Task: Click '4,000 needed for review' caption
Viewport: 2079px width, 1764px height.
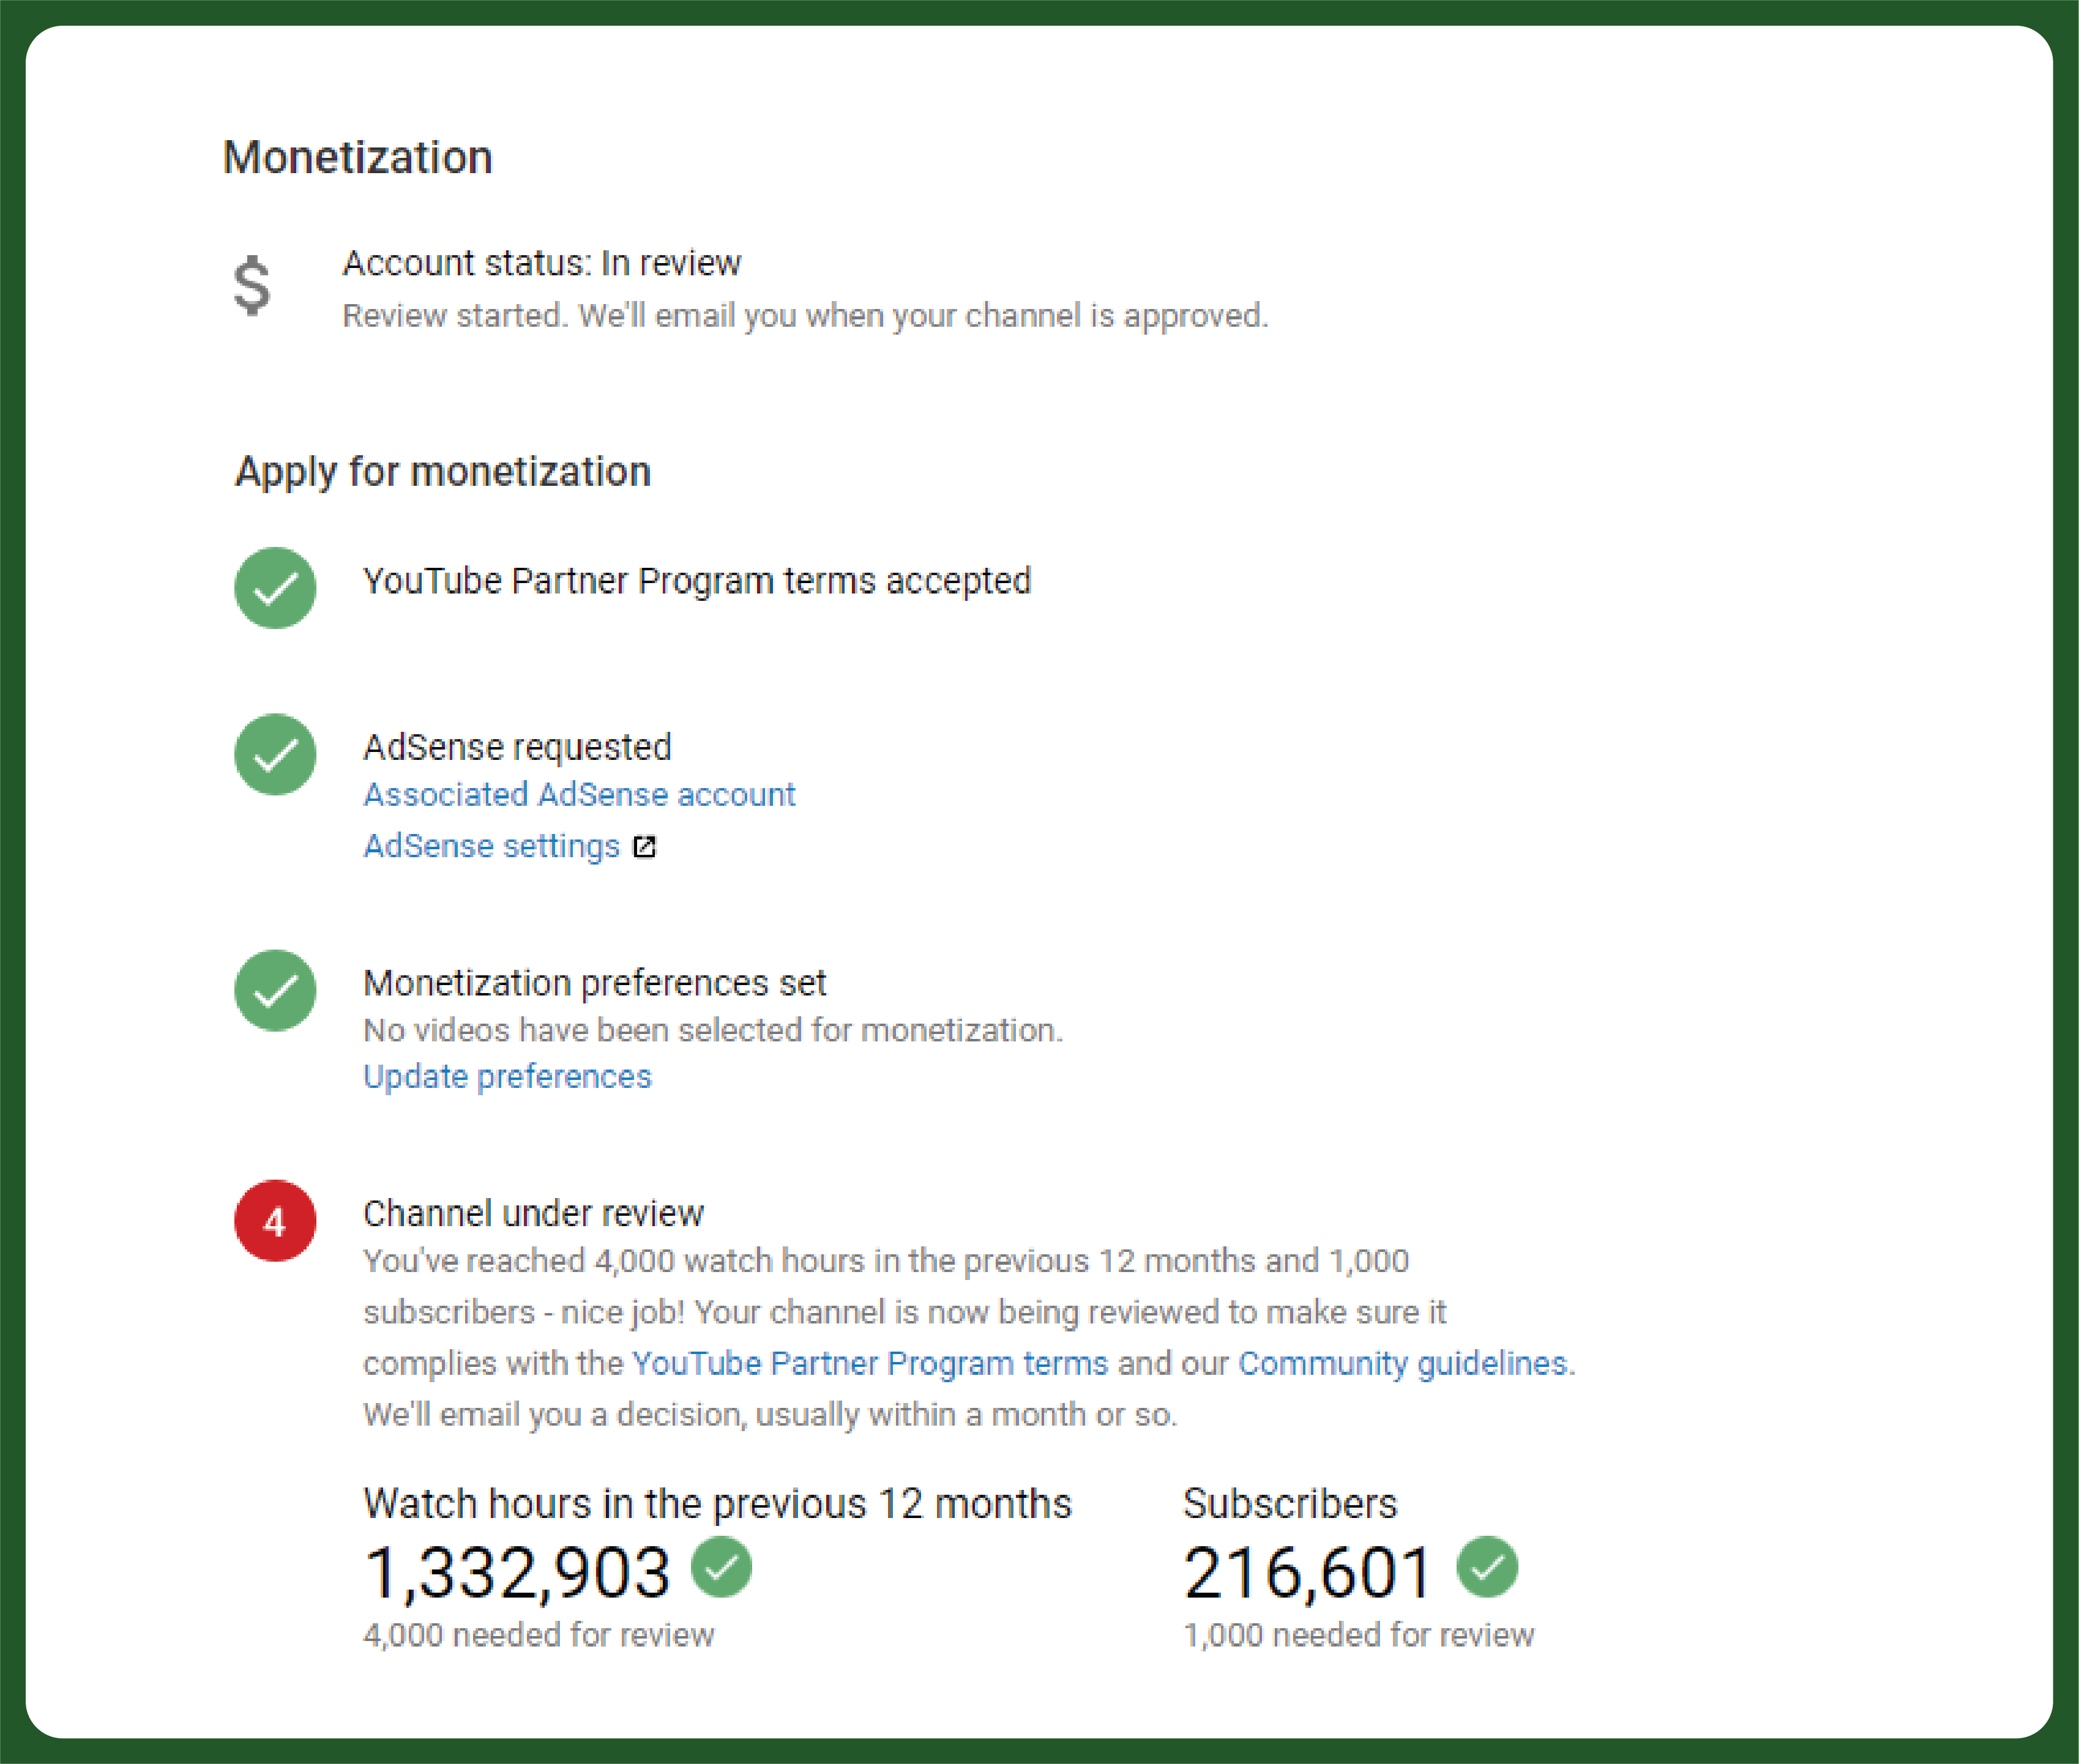Action: pos(539,1635)
